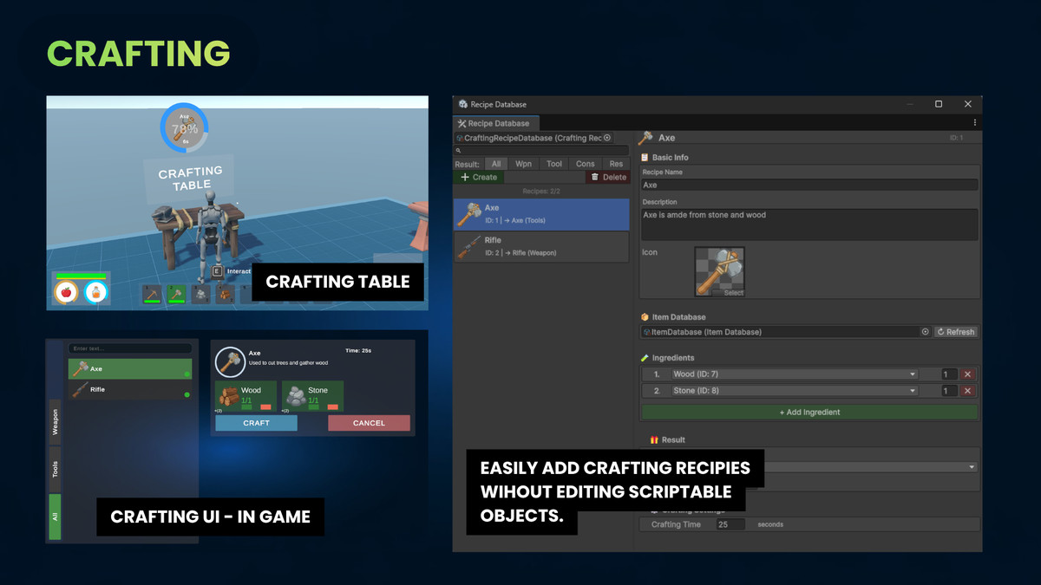Click the Recipe Database title bar icon

[x=463, y=104]
